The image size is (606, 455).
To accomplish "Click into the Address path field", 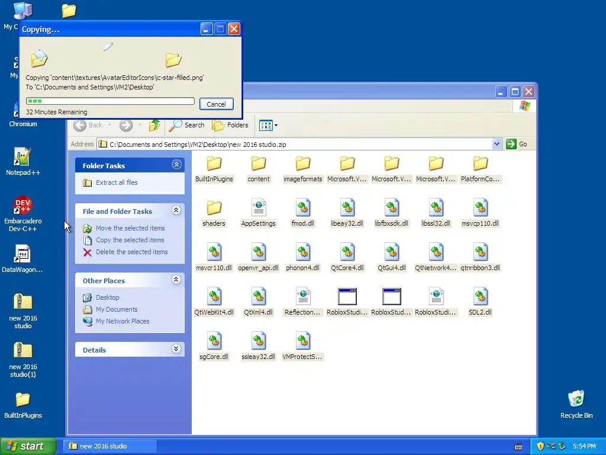I will click(x=299, y=145).
